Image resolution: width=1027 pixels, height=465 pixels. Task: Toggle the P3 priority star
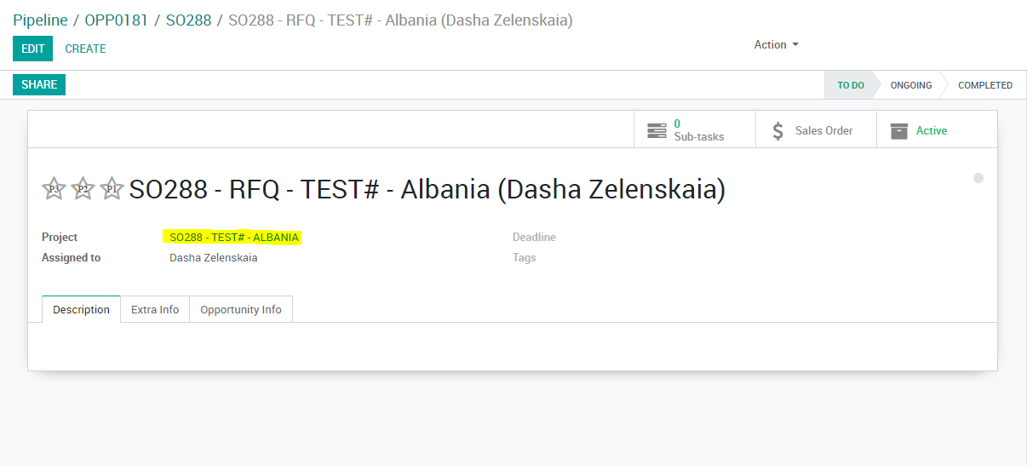(x=54, y=188)
